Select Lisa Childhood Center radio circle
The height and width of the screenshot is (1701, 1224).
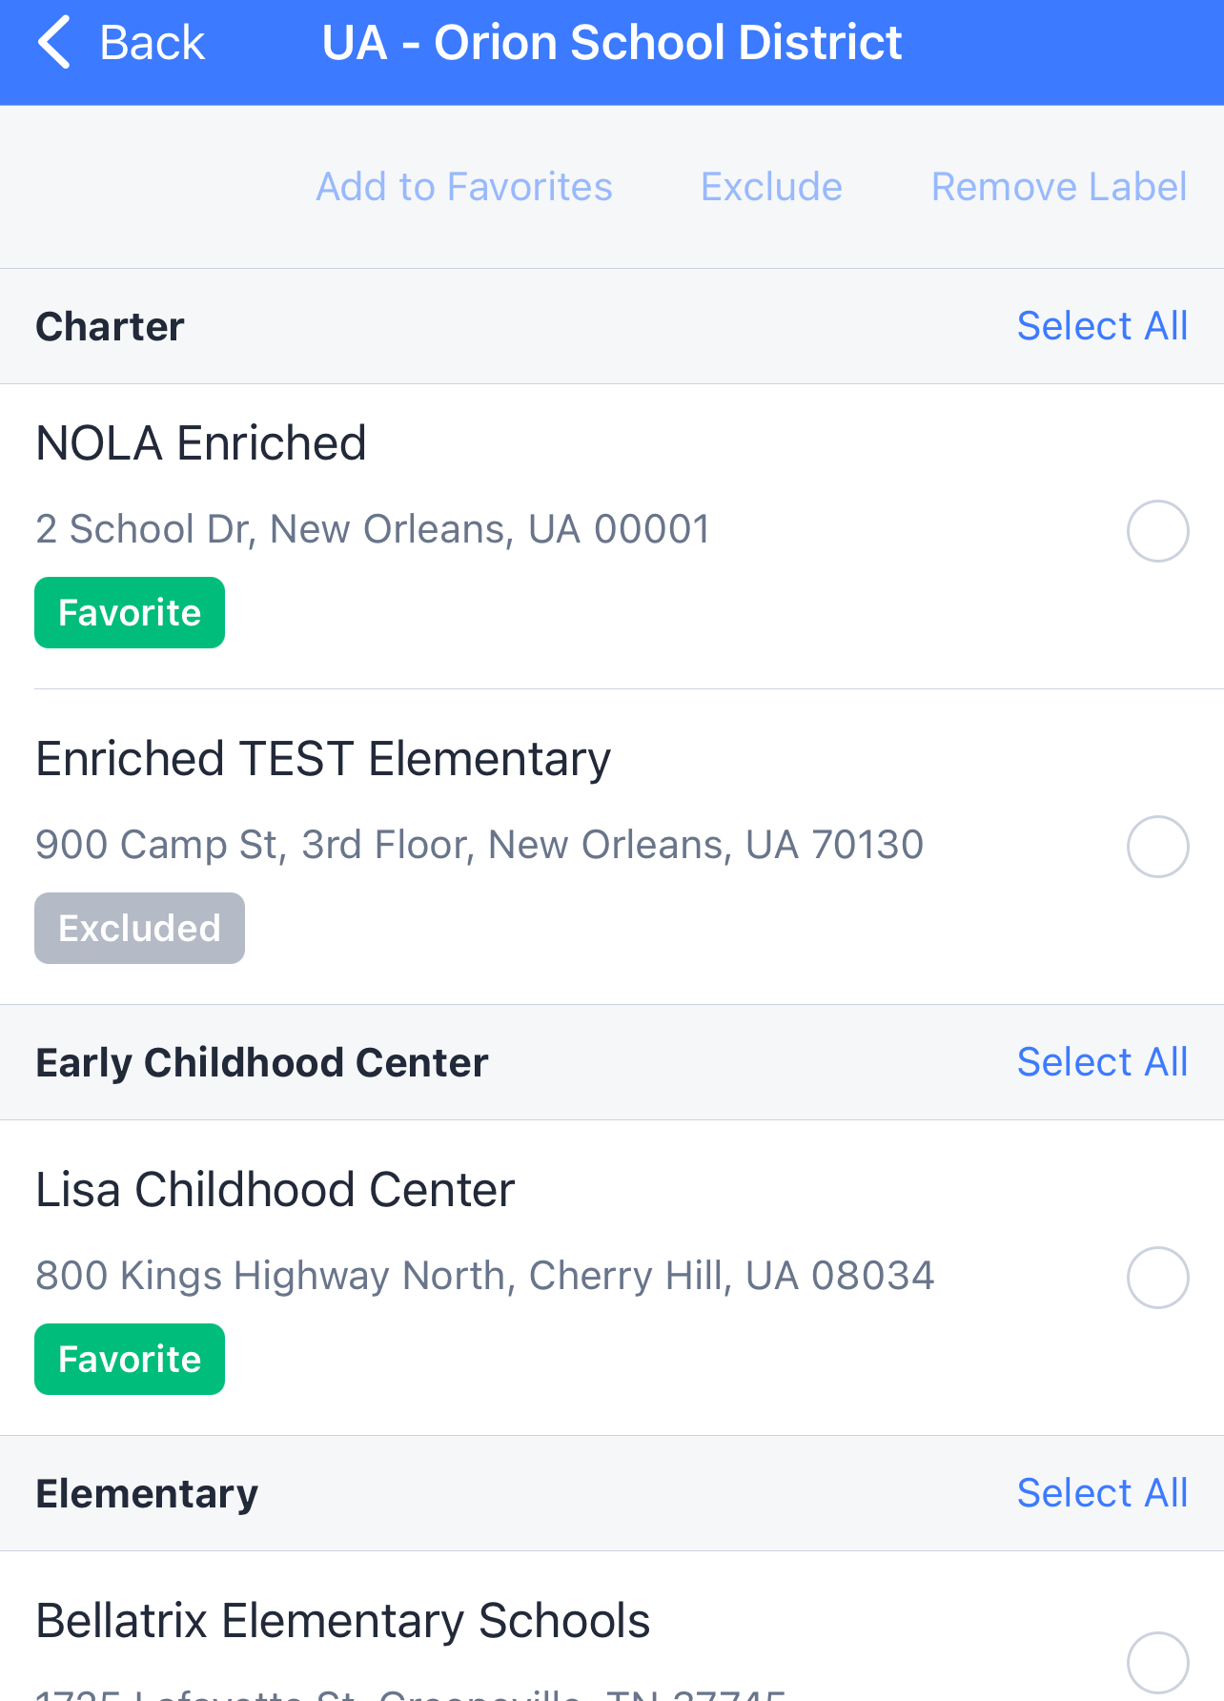1157,1277
